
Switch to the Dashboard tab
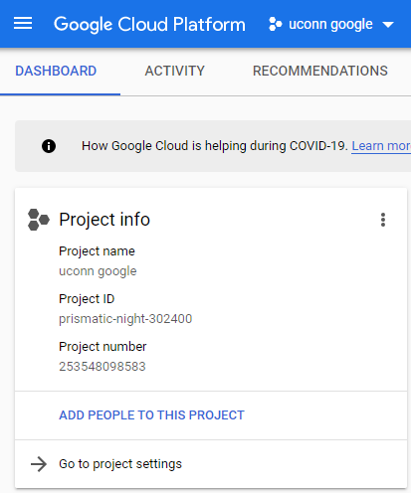tap(56, 71)
